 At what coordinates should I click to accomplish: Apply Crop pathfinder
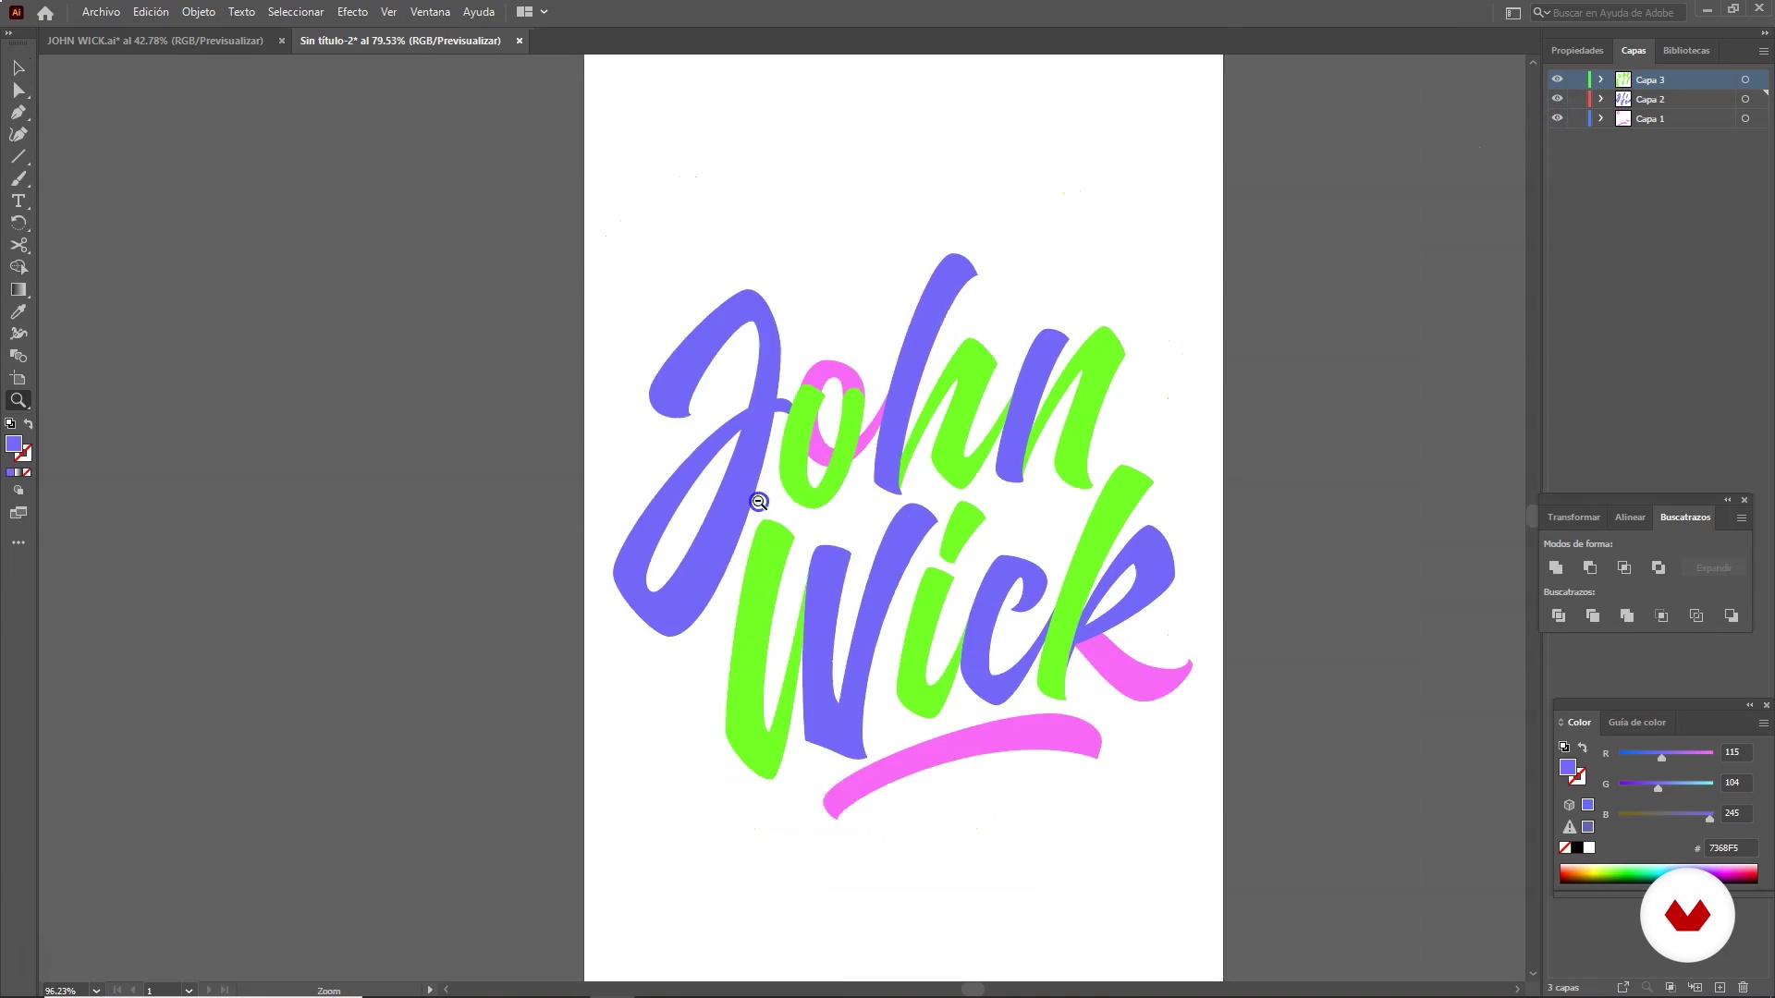pos(1661,615)
